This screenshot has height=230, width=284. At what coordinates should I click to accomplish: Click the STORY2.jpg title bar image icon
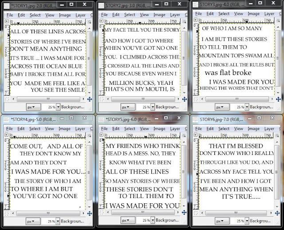click(x=101, y=6)
